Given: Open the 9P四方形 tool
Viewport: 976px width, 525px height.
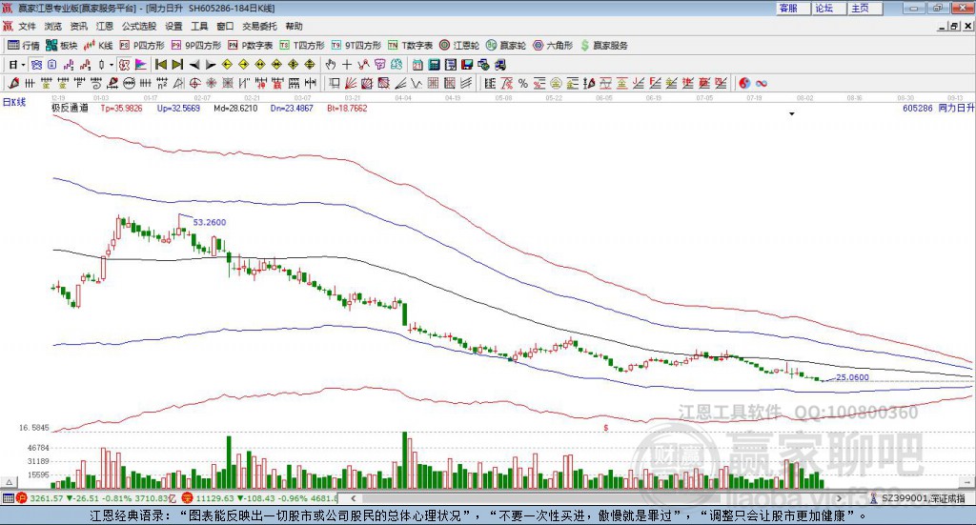Looking at the screenshot, I should 196,46.
